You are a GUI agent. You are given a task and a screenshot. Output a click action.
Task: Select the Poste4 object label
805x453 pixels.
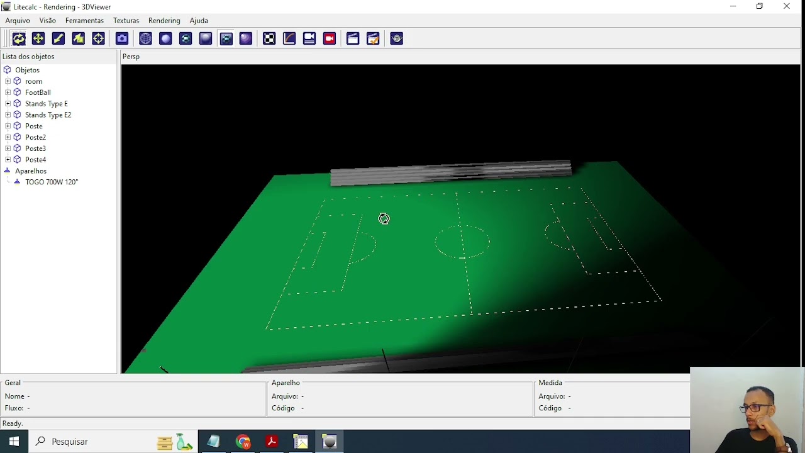(36, 160)
